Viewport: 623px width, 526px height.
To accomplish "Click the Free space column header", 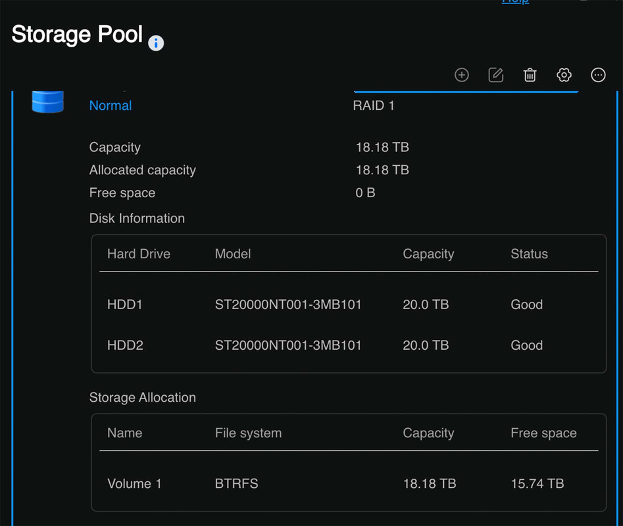I will [x=543, y=433].
